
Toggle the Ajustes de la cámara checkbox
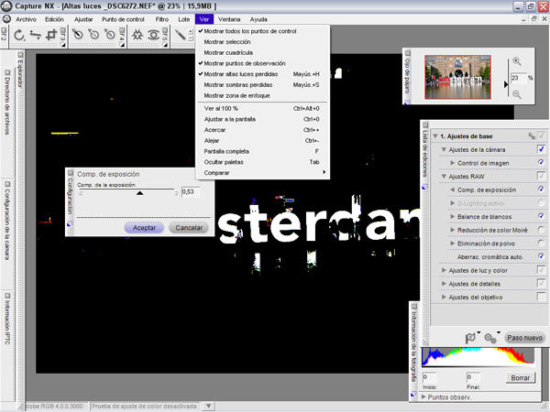(x=542, y=149)
